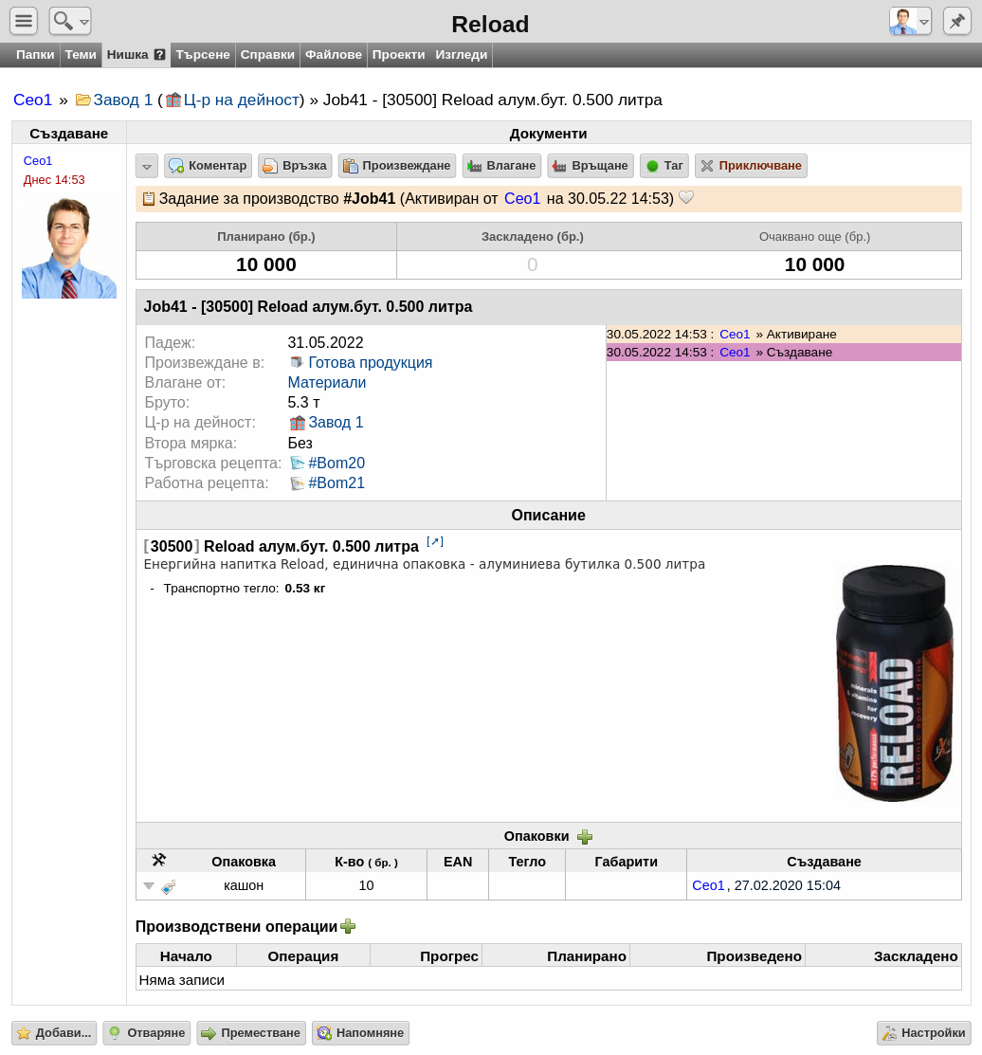
Task: Add a new packaging with the plus icon
Action: pyautogui.click(x=585, y=836)
